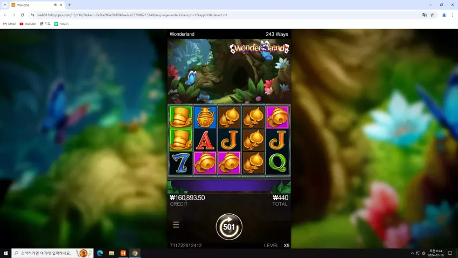
Task: Open a new browser tab
Action: (x=70, y=5)
